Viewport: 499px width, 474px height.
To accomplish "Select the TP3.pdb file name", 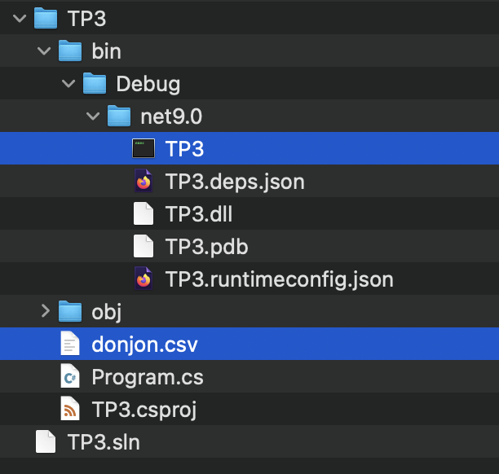I will tap(206, 247).
